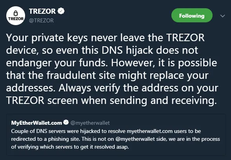231x160 pixels.
Task: Click verified badge beside TREZOR name
Action: tap(61, 11)
